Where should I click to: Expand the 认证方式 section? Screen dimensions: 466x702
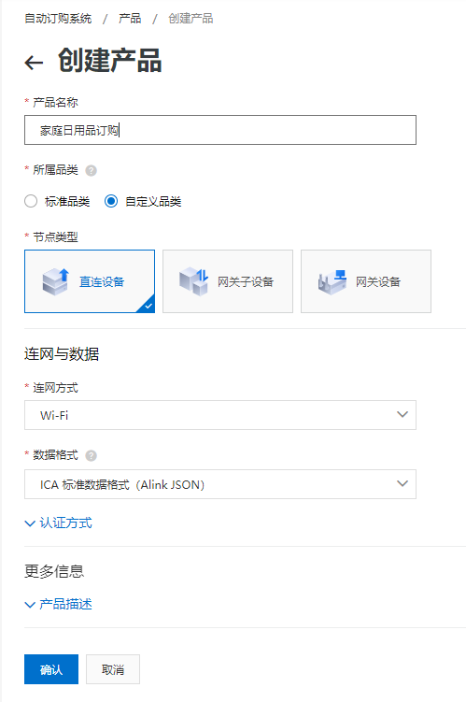65,523
